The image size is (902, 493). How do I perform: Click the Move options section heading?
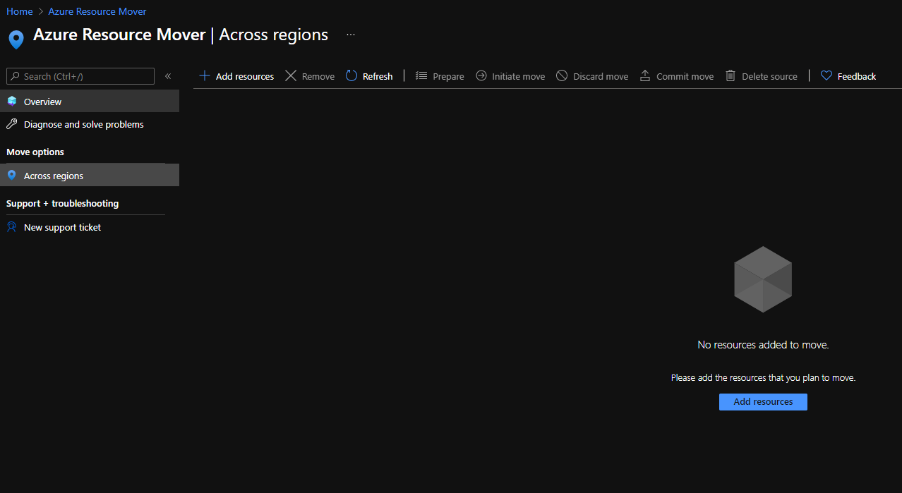pyautogui.click(x=35, y=152)
